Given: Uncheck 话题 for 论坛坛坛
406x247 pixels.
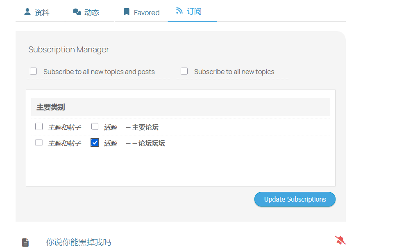Looking at the screenshot, I should (95, 142).
